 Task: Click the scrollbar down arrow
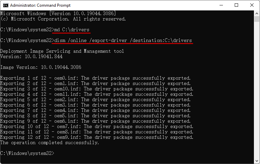click(x=257, y=161)
